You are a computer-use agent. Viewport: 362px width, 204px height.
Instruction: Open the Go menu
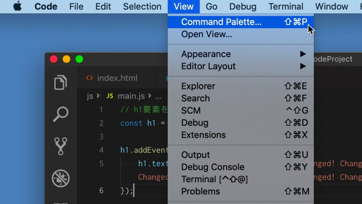pyautogui.click(x=212, y=6)
